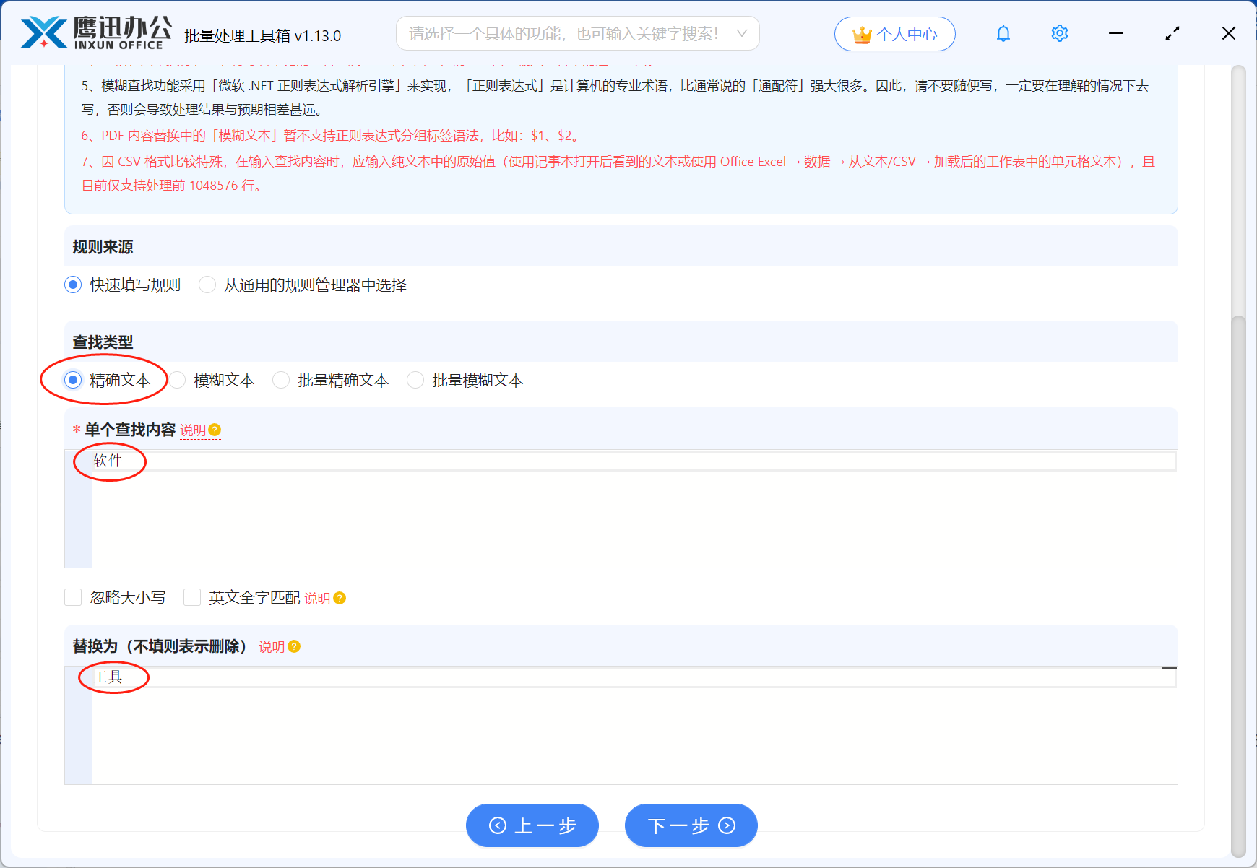This screenshot has width=1257, height=868.
Task: Click the crown icon in 个人中心
Action: [860, 32]
